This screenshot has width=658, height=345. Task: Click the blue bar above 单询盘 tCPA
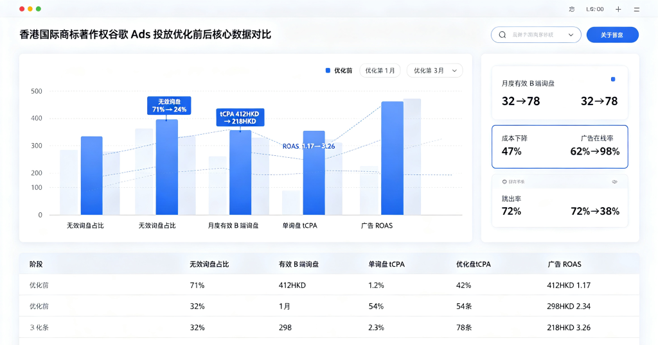(314, 173)
